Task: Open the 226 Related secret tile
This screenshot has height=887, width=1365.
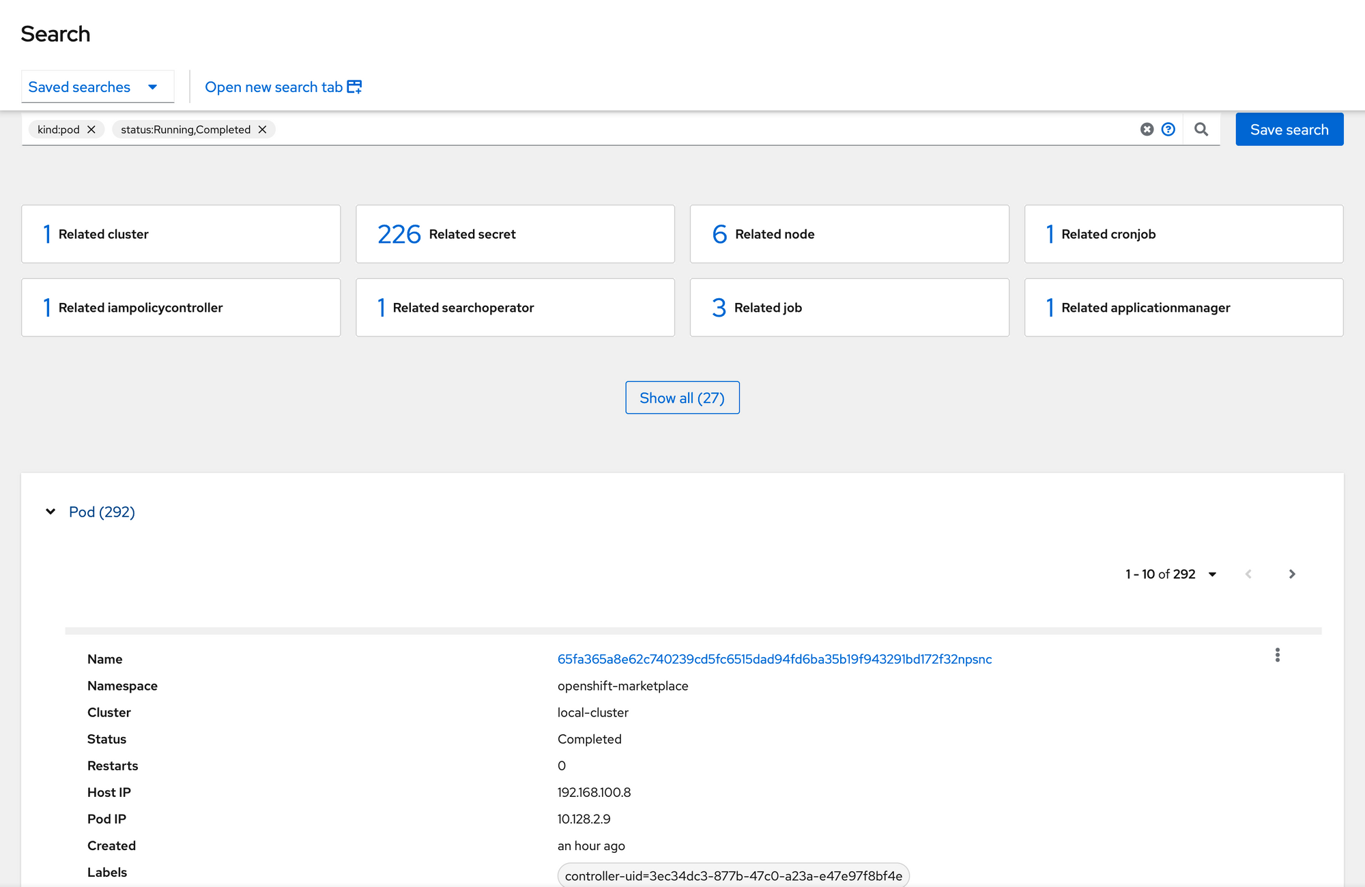Action: coord(515,234)
